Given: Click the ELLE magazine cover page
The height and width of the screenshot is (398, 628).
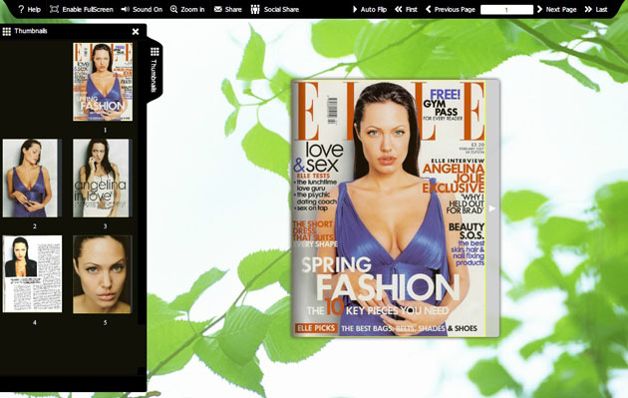Looking at the screenshot, I should pyautogui.click(x=390, y=208).
